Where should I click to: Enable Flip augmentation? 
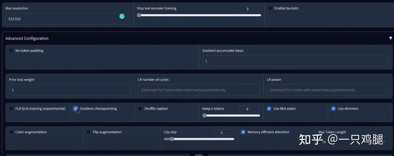[x=89, y=132]
